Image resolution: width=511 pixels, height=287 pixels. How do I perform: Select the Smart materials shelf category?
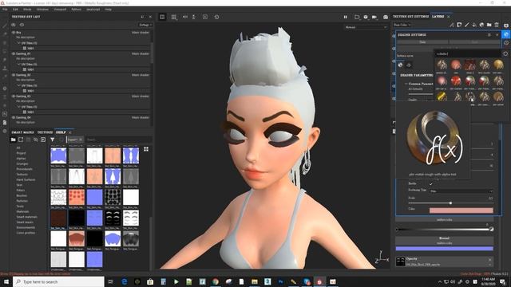(26, 217)
